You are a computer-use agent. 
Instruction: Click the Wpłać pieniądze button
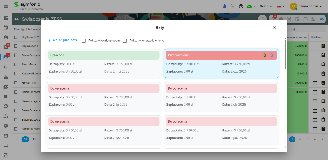tap(63, 40)
